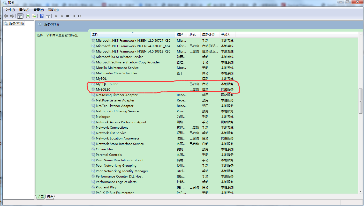The width and height of the screenshot is (364, 206).
Task: Click the vertical scrollbar thumb of the services list
Action: click(x=361, y=101)
